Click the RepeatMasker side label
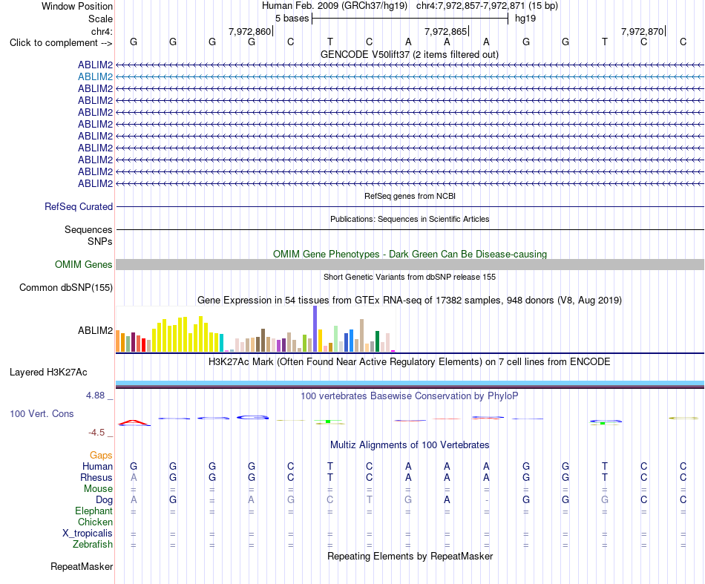The width and height of the screenshot is (705, 584). pyautogui.click(x=82, y=566)
